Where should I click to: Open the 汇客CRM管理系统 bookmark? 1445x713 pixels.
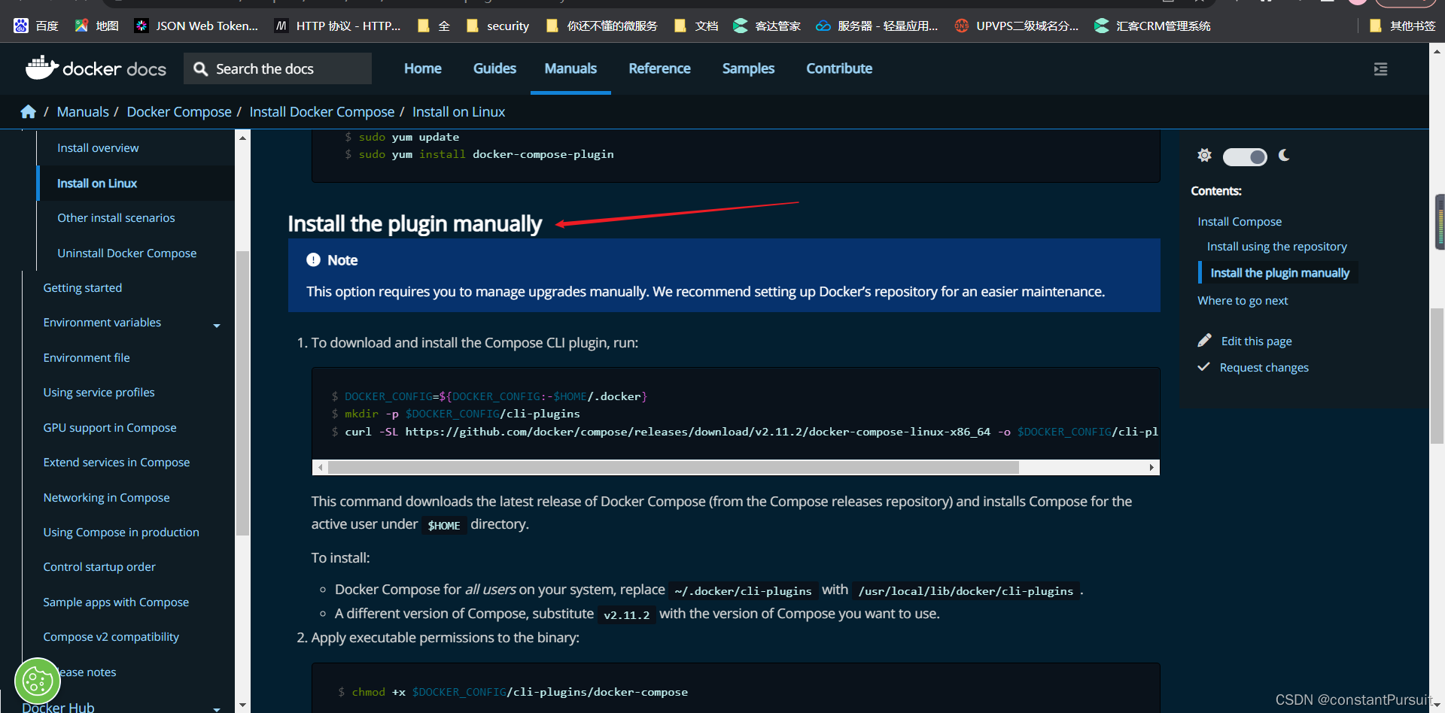(1152, 26)
